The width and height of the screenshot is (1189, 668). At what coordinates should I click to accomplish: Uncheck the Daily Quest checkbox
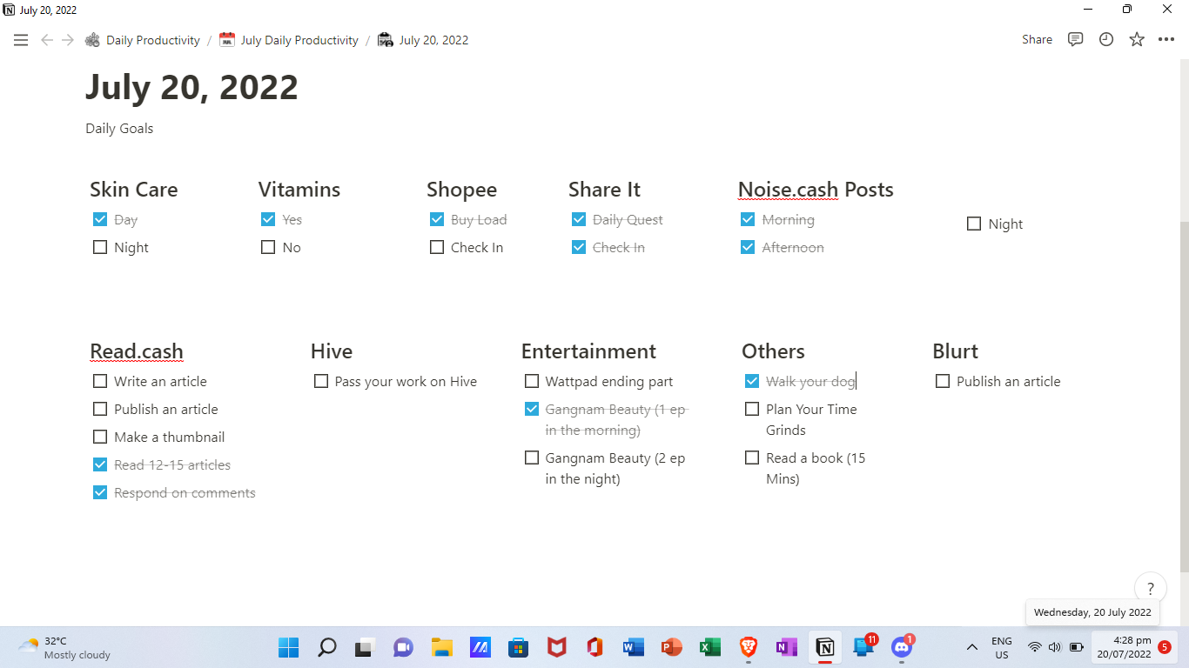pyautogui.click(x=579, y=219)
